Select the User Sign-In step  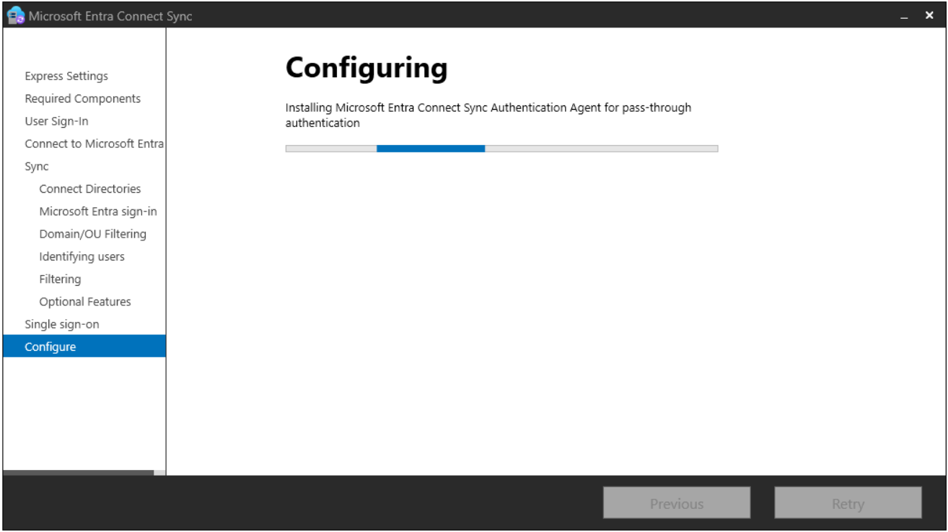57,121
